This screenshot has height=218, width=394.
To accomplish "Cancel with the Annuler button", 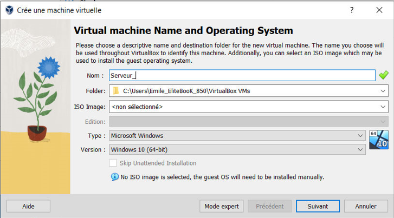I will point(366,206).
